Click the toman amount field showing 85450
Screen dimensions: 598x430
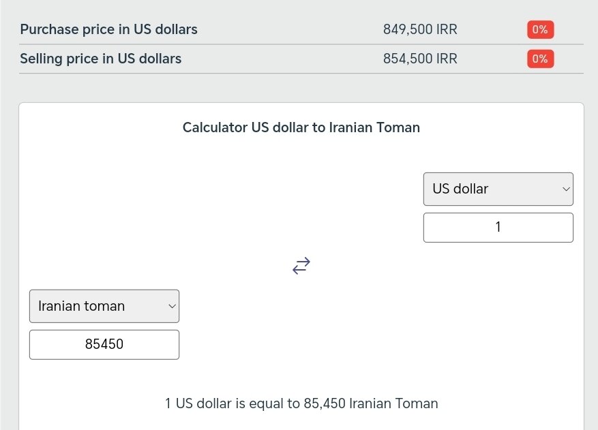(104, 344)
